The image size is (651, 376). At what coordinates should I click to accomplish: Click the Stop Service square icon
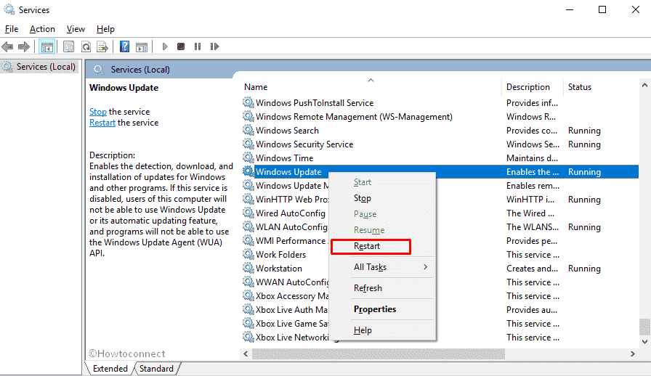(181, 46)
